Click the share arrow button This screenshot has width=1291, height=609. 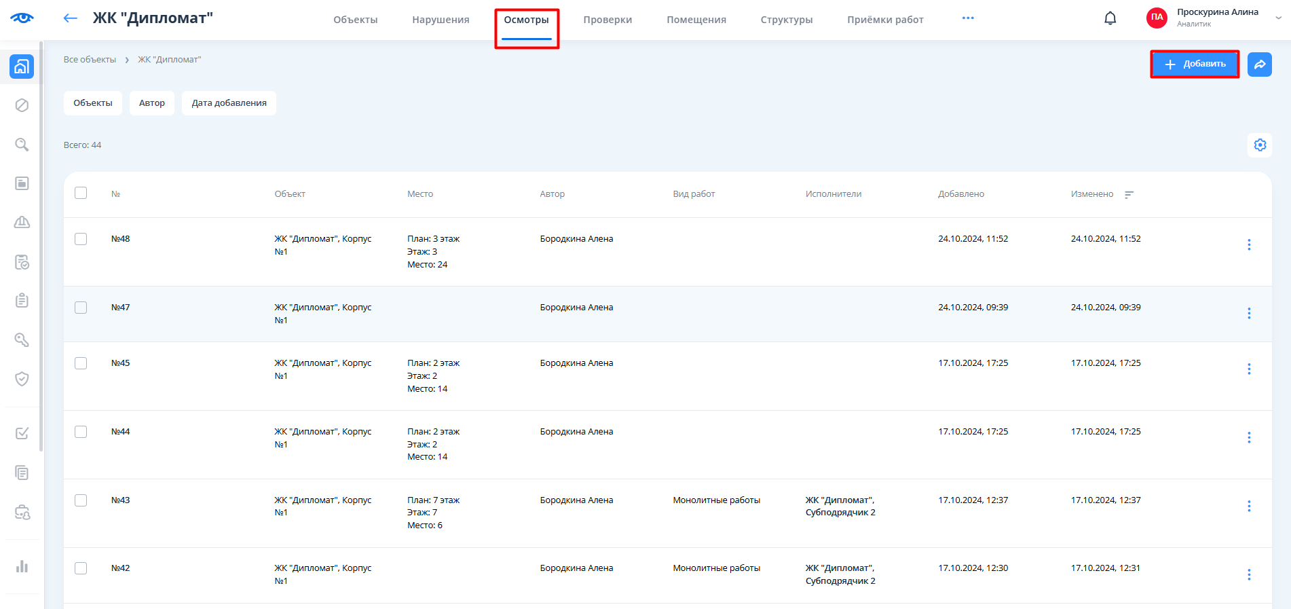click(x=1260, y=64)
